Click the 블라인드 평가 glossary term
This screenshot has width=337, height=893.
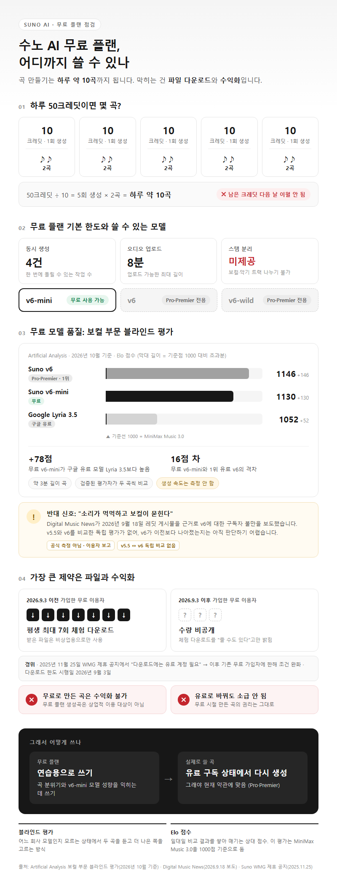[36, 832]
